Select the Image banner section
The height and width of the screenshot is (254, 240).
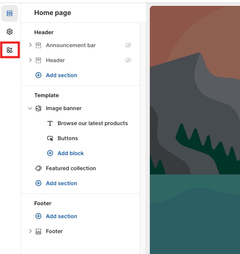tap(64, 108)
